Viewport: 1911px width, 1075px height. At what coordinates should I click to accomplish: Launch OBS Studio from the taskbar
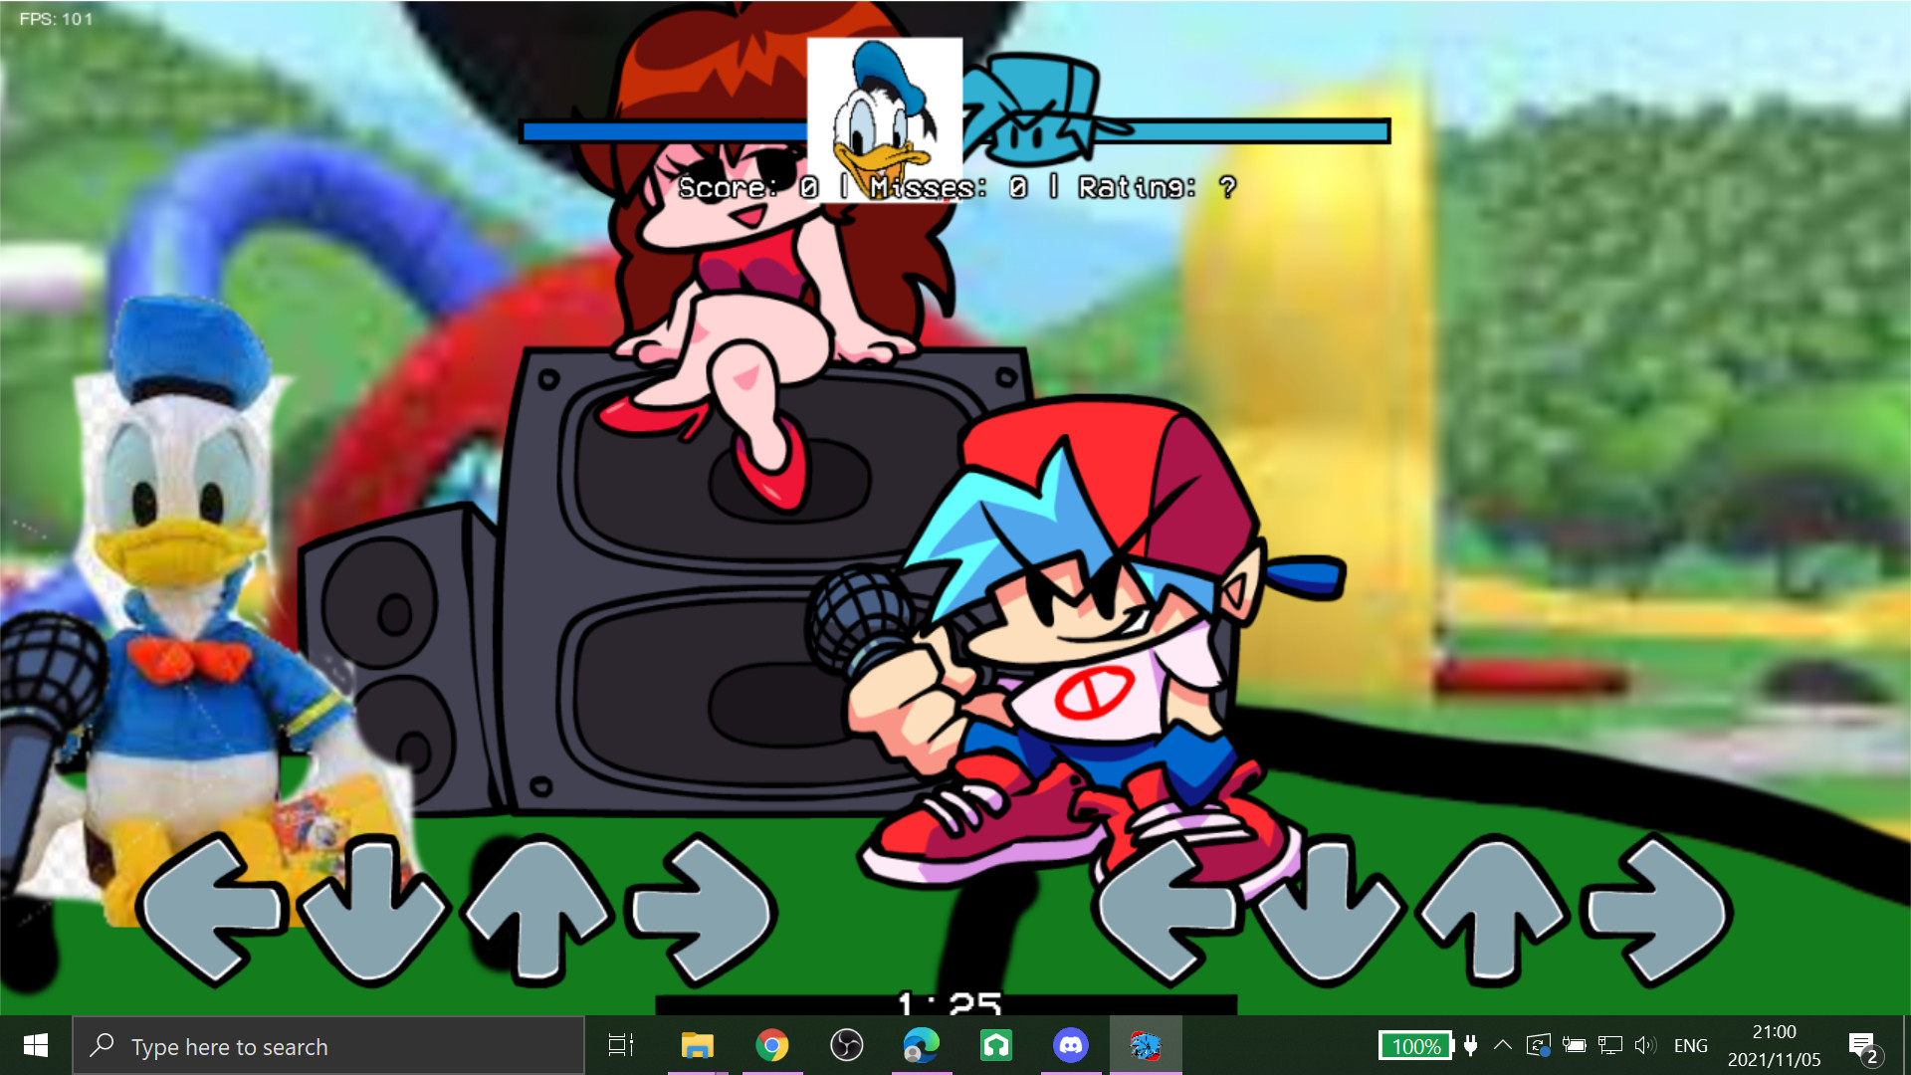coord(847,1045)
